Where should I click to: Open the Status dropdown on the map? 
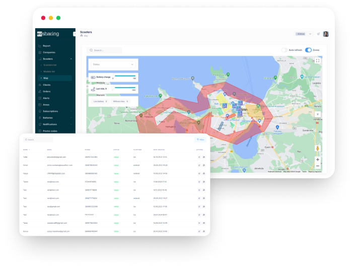point(113,64)
